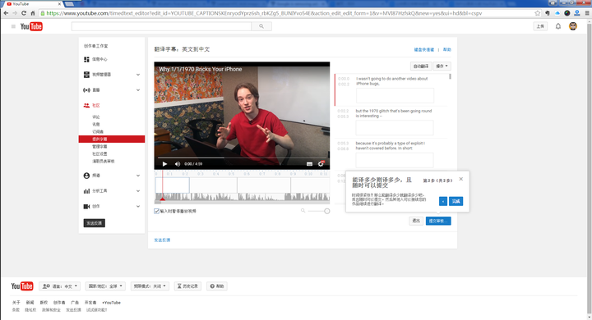Expand the 创作 section chevron

coord(138,207)
